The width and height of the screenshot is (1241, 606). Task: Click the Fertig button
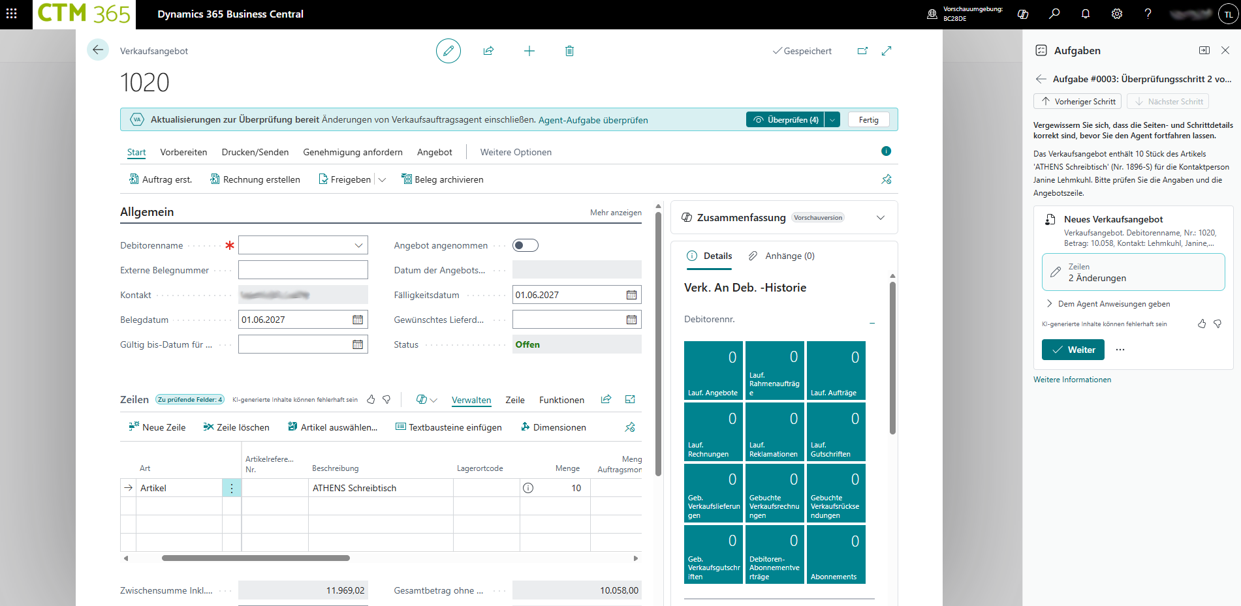tap(868, 120)
